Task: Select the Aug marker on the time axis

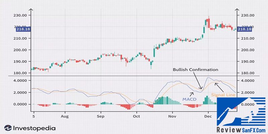Action: coord(65,116)
